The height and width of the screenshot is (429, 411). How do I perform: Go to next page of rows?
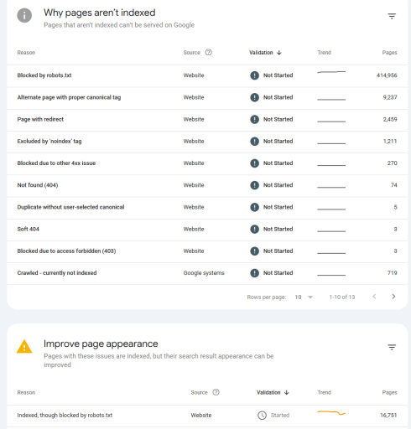[393, 297]
